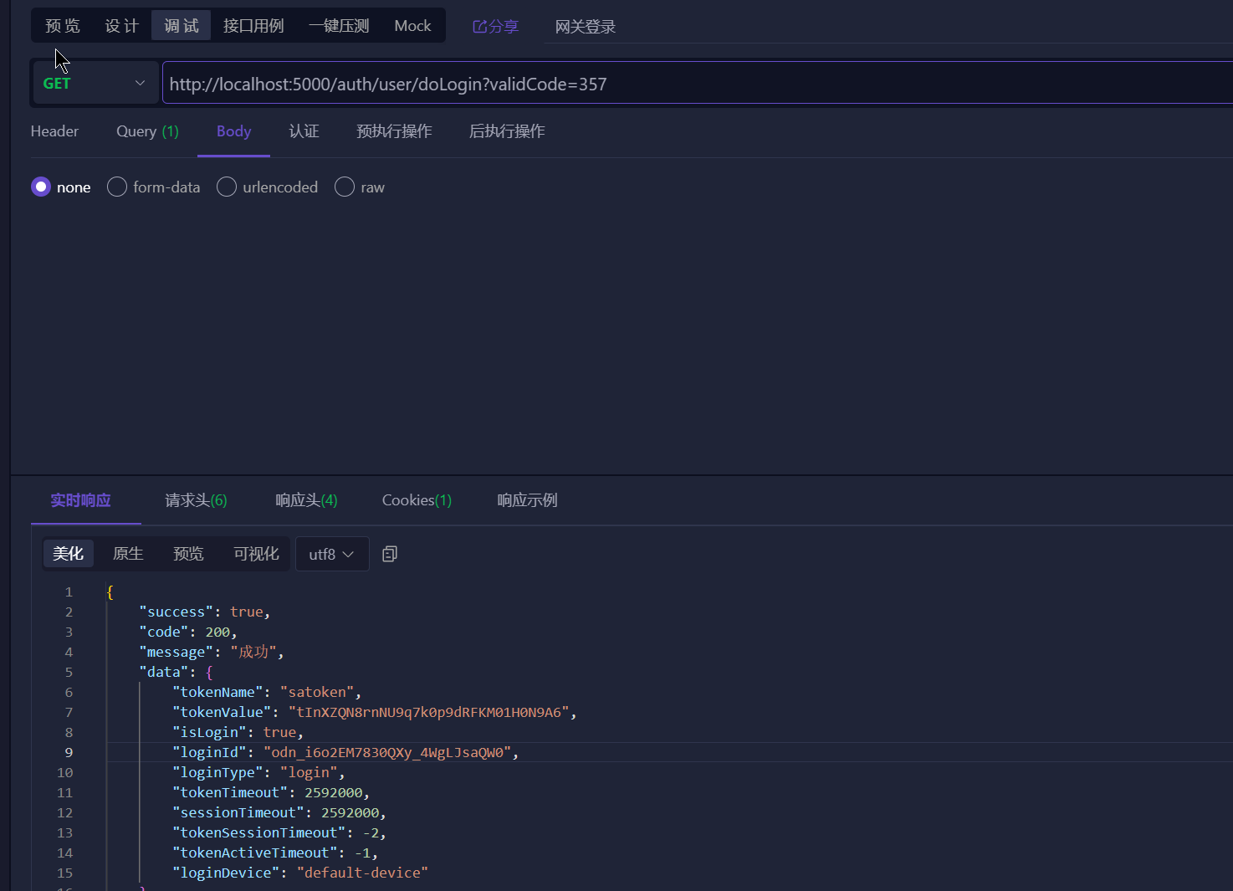
Task: Open the 接口用例 tab
Action: [x=253, y=26]
